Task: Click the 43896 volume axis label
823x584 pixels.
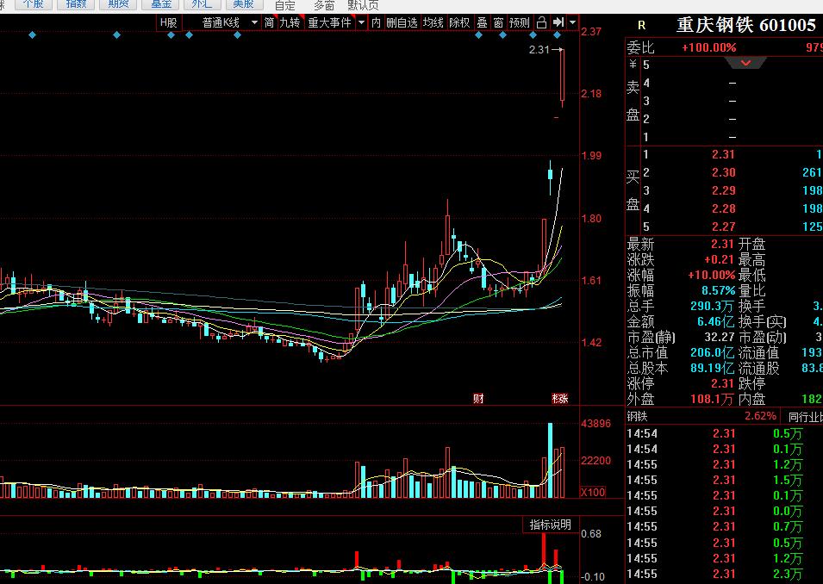Action: [595, 424]
